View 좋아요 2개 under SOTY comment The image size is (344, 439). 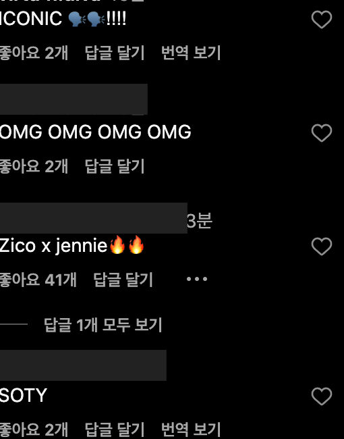coord(34,430)
